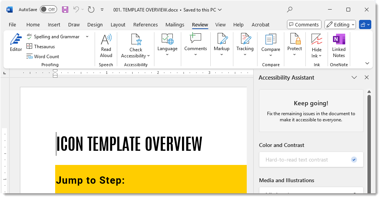Open the Editor proofing tool
The height and width of the screenshot is (199, 382).
(x=16, y=42)
